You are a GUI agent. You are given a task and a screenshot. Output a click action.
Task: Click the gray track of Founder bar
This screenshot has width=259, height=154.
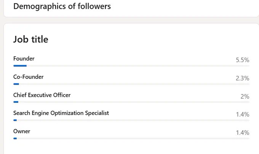(138, 66)
